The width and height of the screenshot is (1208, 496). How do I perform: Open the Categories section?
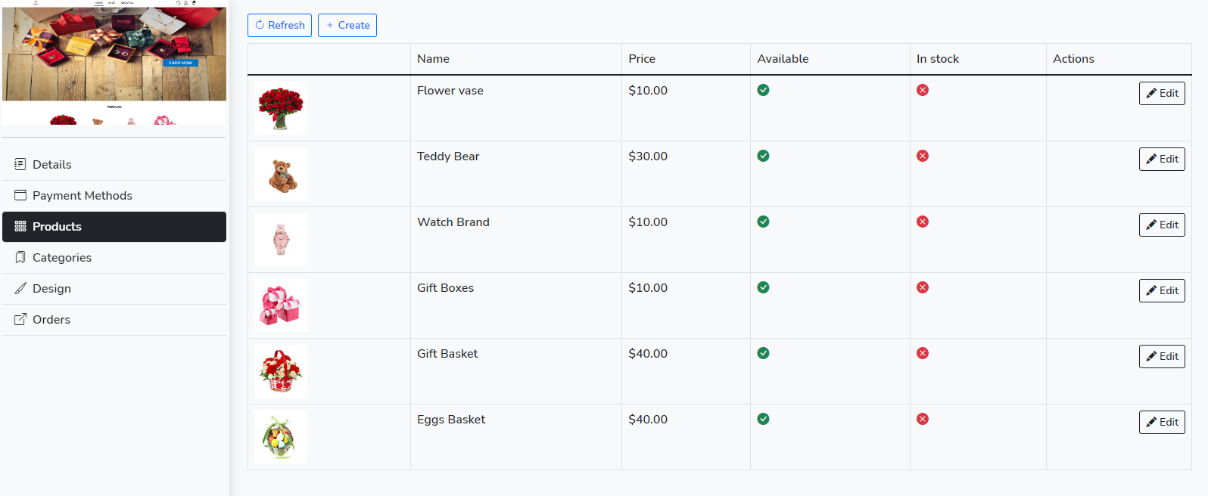coord(62,257)
